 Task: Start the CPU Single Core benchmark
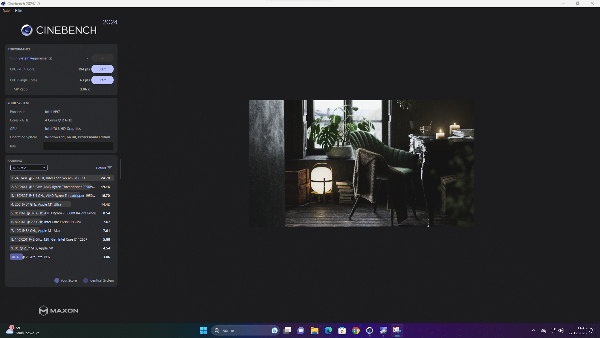click(102, 80)
